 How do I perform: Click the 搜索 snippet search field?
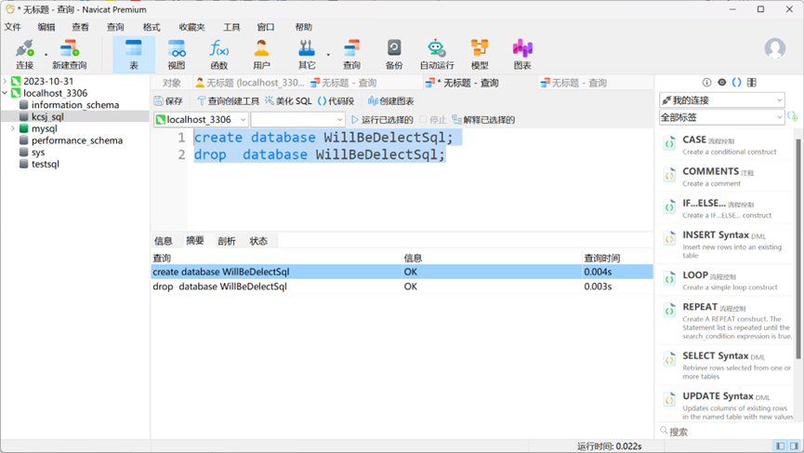725,432
